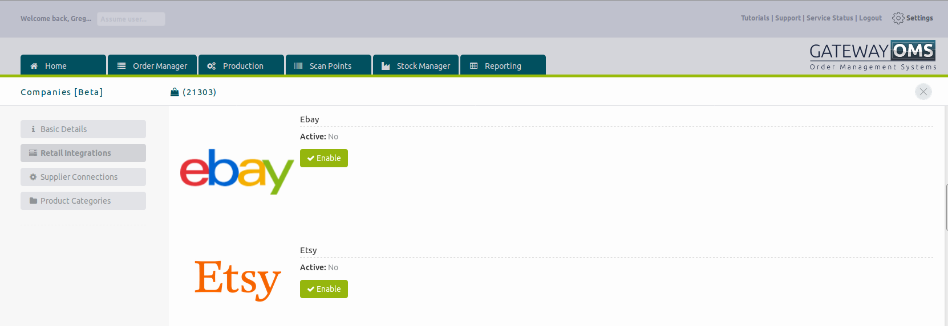Screen dimensions: 948x326
Task: Open Product Categories section
Action: pos(83,201)
